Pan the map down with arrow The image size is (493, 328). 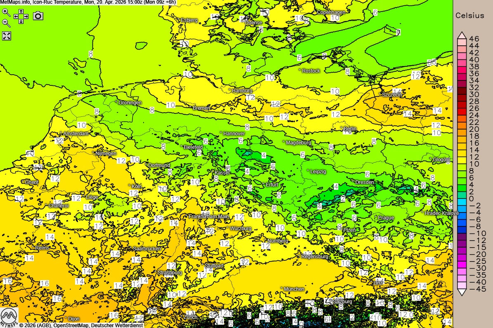click(x=21, y=21)
